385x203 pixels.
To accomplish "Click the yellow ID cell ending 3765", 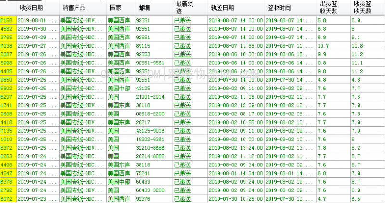I will click(8, 38).
